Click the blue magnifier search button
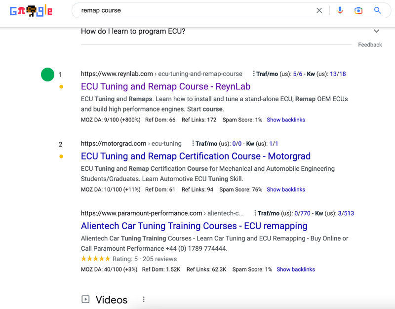 point(377,10)
